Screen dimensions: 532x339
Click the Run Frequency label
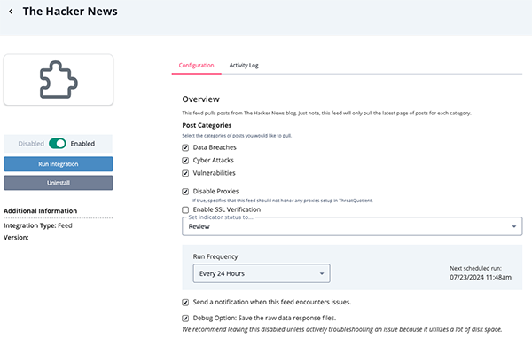(x=215, y=256)
